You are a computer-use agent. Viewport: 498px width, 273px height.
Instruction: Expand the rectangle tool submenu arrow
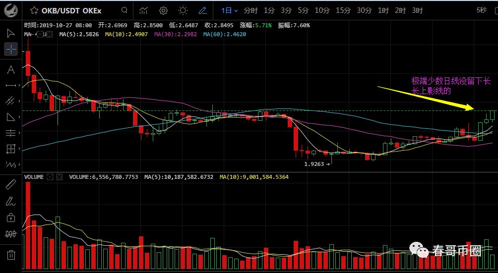(x=19, y=148)
